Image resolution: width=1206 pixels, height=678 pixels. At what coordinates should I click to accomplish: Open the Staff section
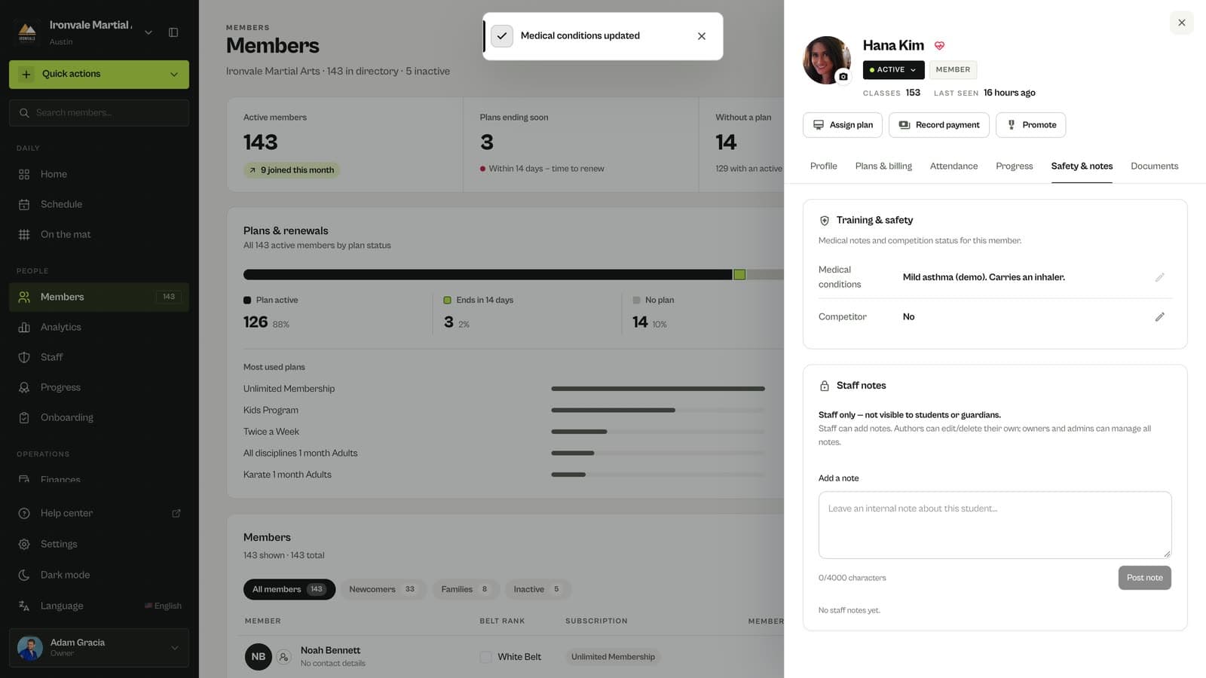click(99, 357)
